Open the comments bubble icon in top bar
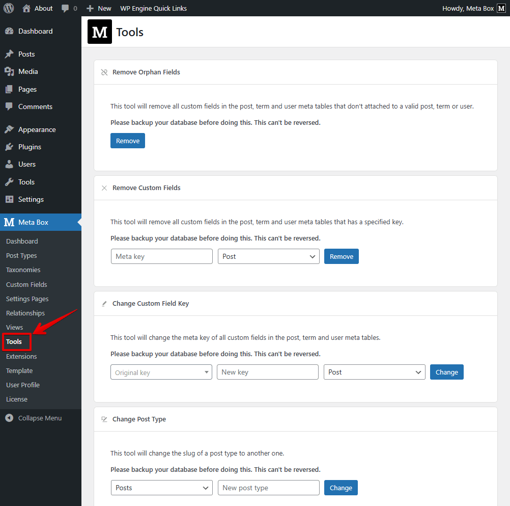The height and width of the screenshot is (506, 510). click(x=66, y=8)
